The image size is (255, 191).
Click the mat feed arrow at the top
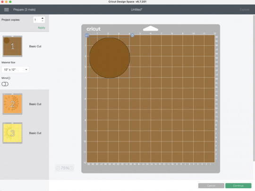[x=151, y=28]
